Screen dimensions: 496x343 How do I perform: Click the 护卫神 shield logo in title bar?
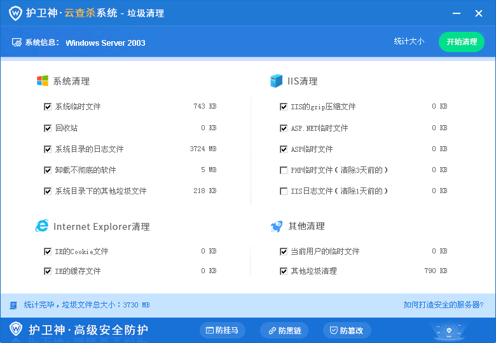click(x=15, y=13)
